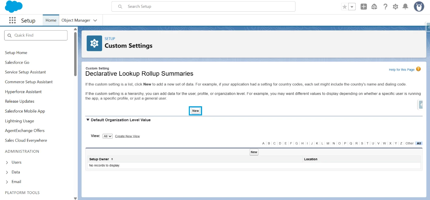Open the Setup gear icon
The height and width of the screenshot is (200, 430).
pyautogui.click(x=395, y=7)
